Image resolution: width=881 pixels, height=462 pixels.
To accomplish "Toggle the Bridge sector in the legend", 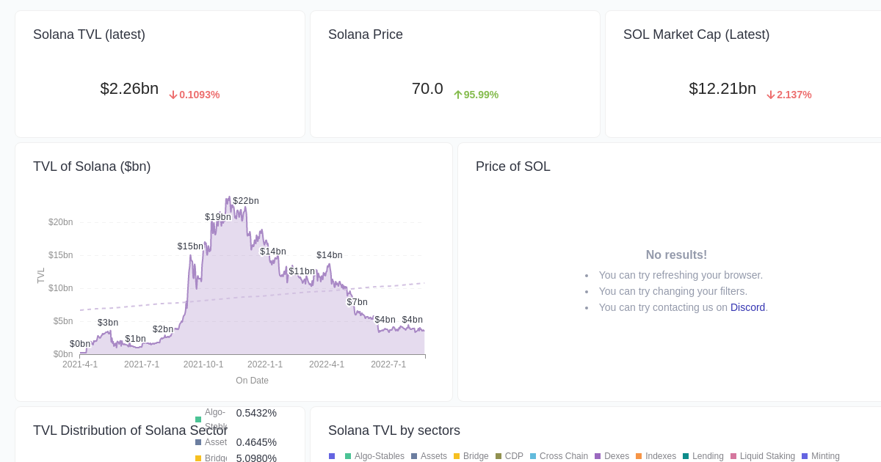I will click(x=471, y=456).
